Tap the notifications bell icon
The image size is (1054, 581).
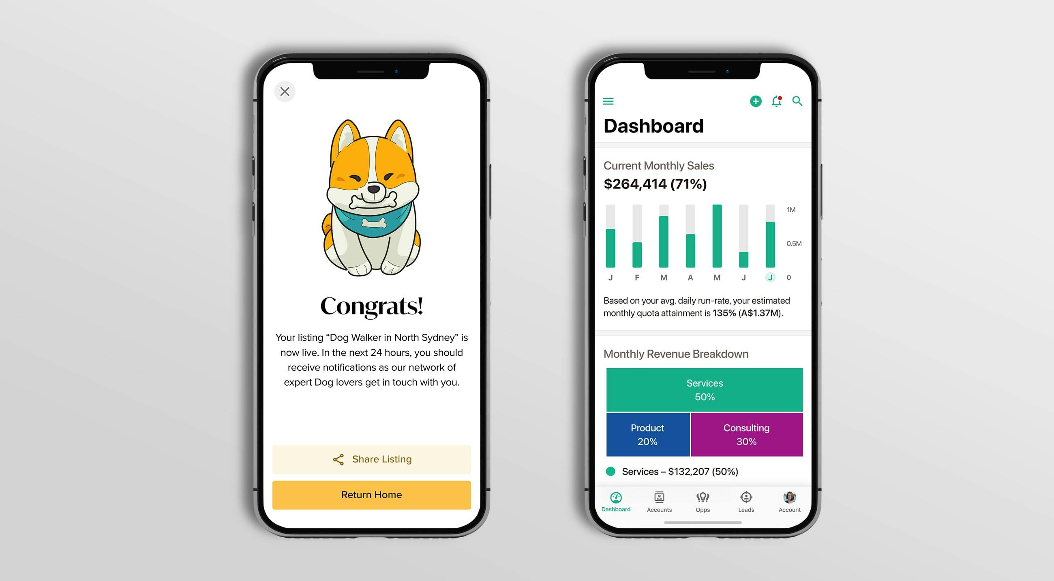(776, 101)
